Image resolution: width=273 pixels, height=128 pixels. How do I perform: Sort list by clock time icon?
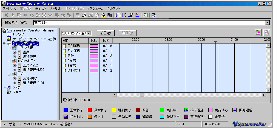pyautogui.click(x=130, y=15)
